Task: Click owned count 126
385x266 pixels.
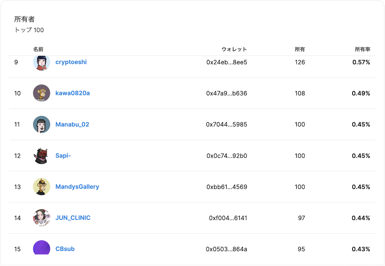Action: point(300,62)
